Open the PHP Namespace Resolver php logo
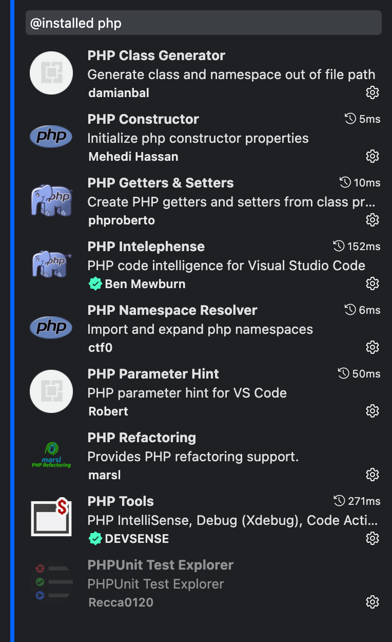 tap(51, 328)
